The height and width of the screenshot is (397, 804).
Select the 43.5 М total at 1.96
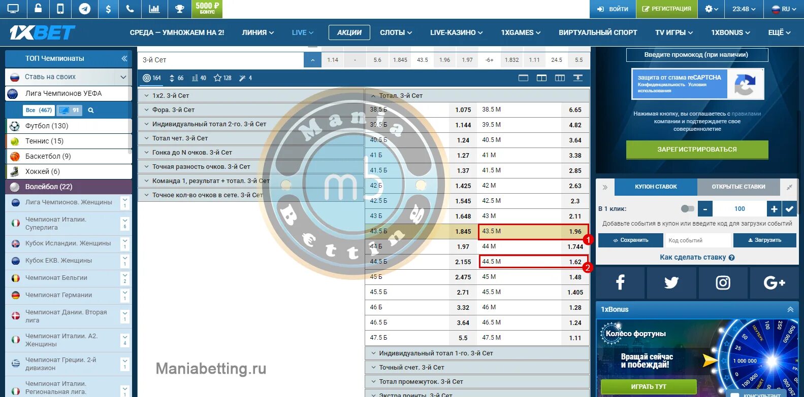(533, 232)
